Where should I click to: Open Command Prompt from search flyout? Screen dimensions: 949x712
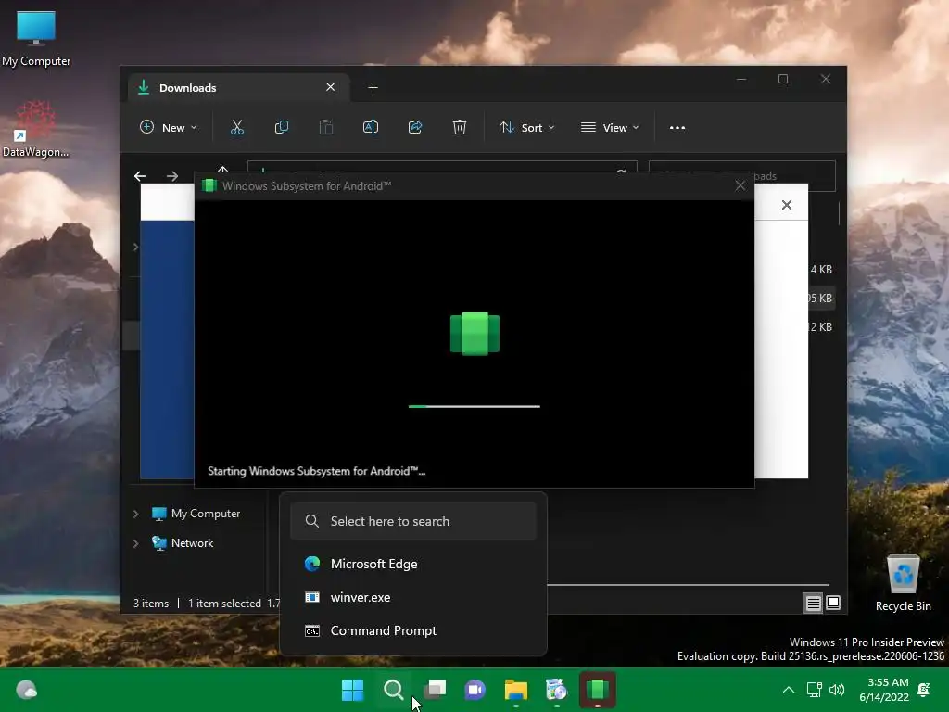pyautogui.click(x=413, y=630)
